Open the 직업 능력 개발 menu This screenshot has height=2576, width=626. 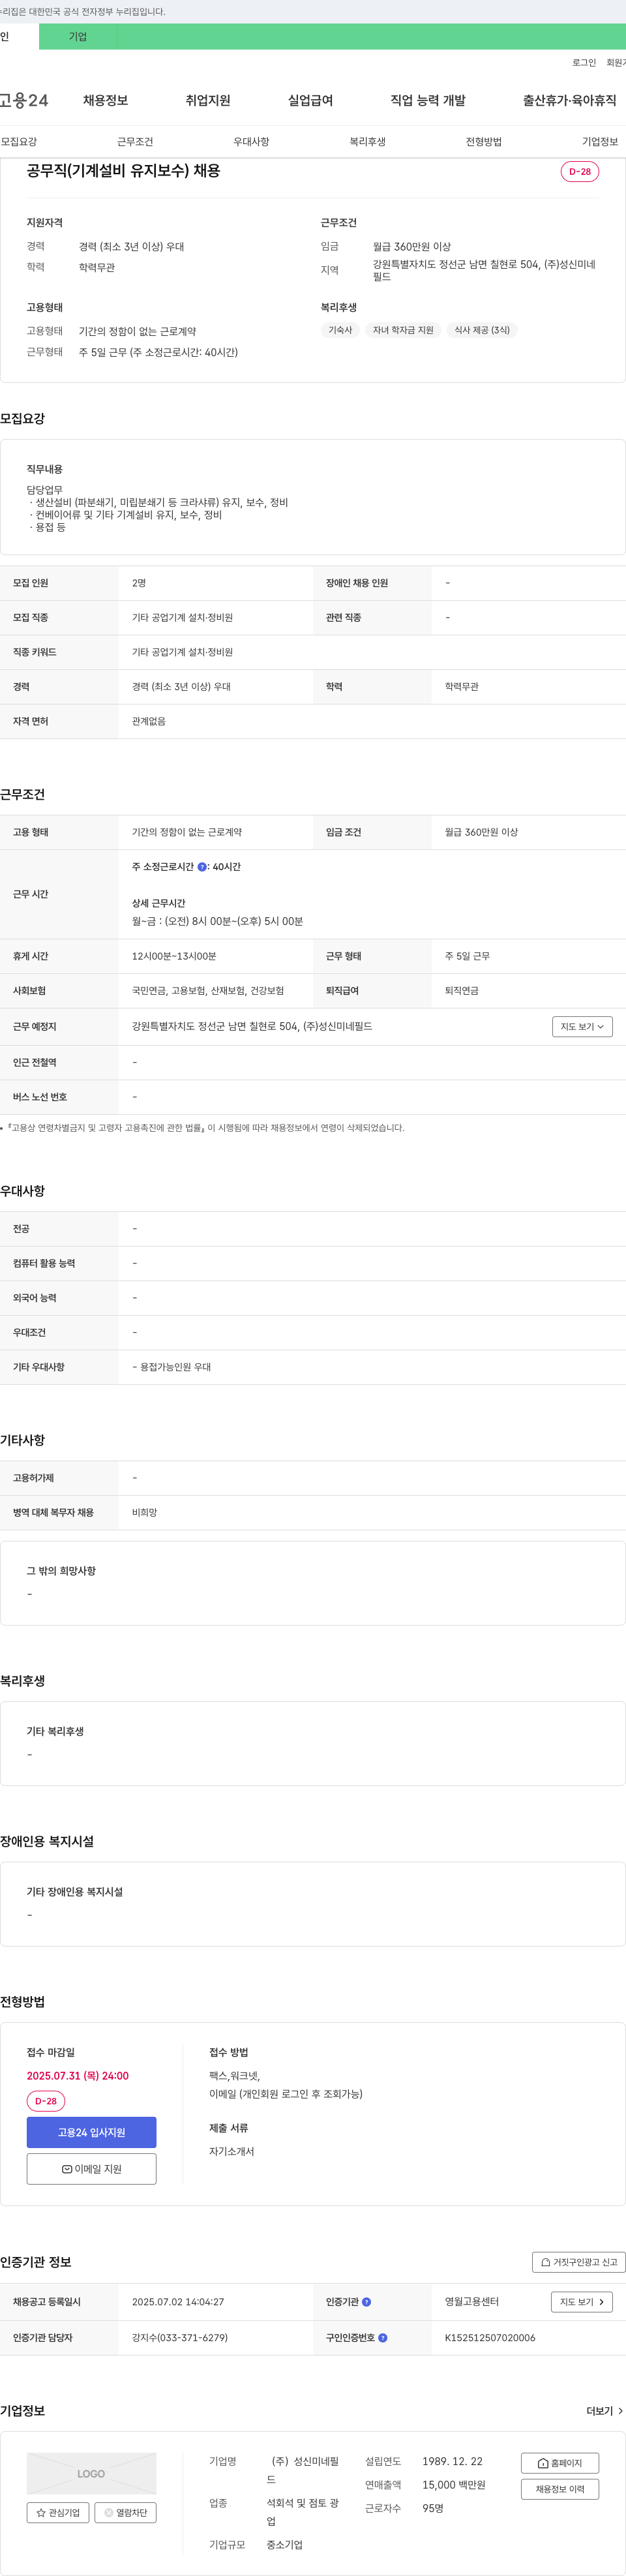(428, 100)
